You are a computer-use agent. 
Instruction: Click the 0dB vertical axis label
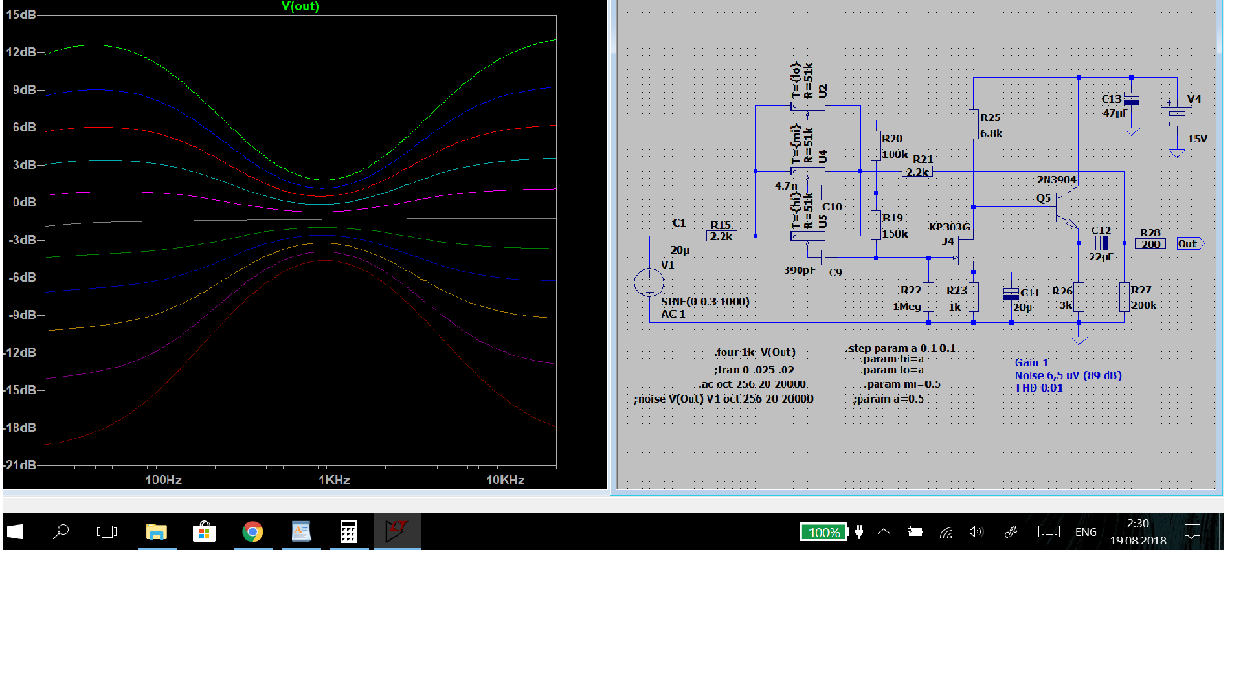[24, 203]
